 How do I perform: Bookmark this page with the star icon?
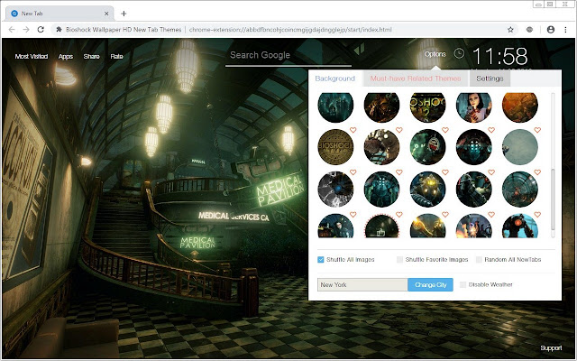coord(510,30)
